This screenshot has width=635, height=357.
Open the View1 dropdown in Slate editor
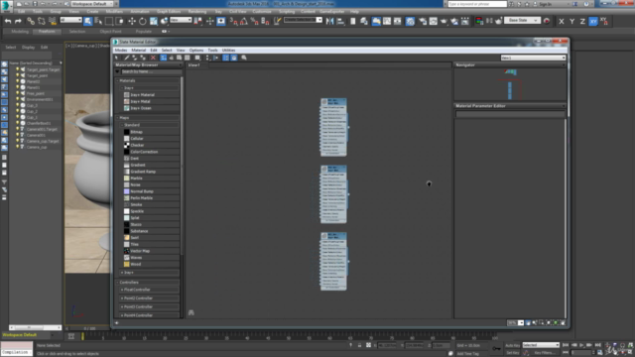pos(533,58)
